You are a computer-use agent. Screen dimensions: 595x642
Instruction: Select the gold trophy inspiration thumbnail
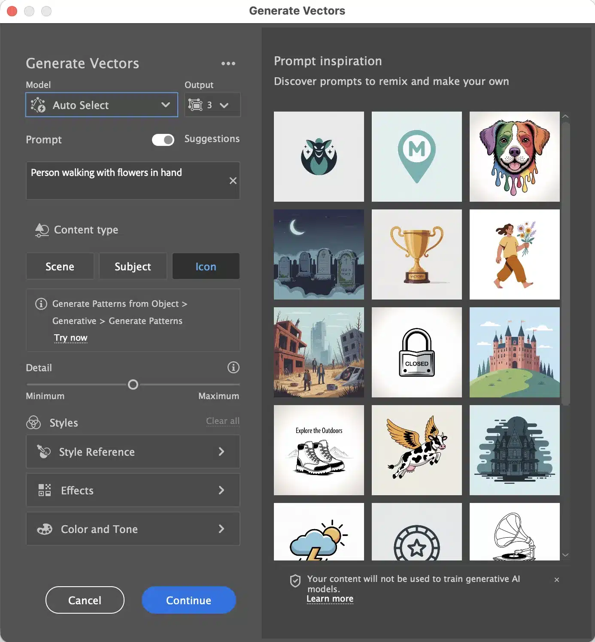tap(417, 254)
